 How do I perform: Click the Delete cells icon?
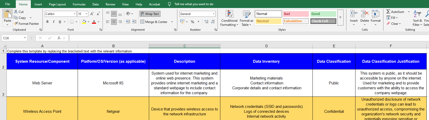(365, 14)
